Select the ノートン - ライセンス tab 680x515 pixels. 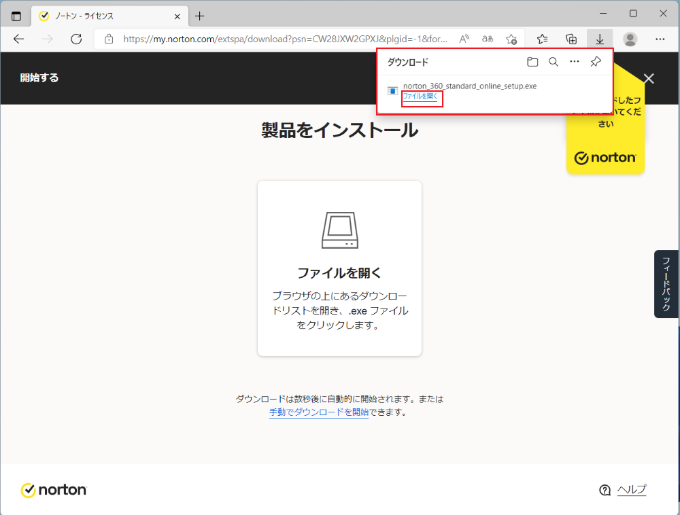[x=109, y=16]
